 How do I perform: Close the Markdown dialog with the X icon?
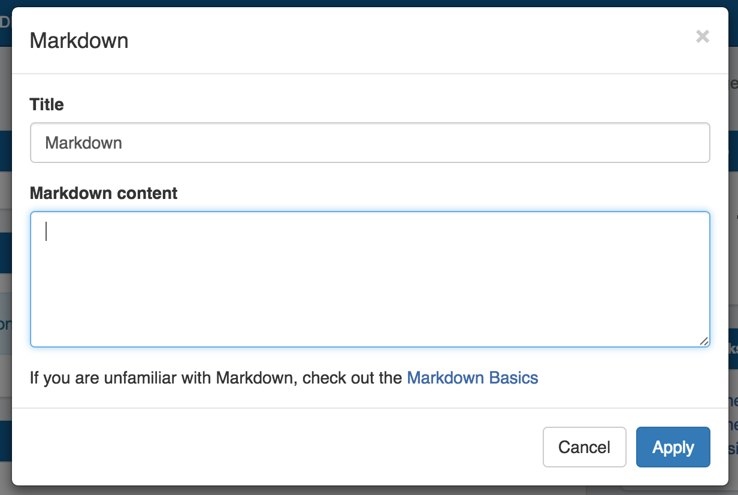(x=703, y=37)
